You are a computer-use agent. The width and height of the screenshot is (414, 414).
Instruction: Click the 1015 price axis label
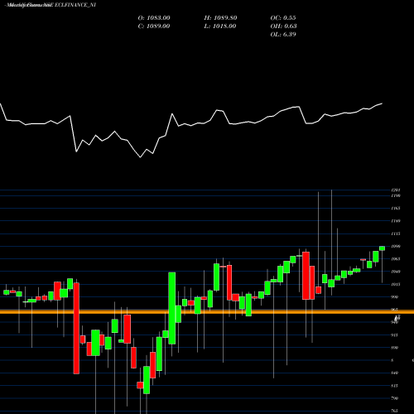(395, 284)
